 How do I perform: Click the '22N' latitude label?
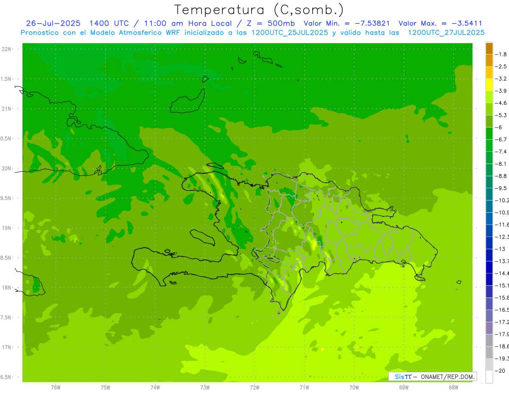pos(6,49)
